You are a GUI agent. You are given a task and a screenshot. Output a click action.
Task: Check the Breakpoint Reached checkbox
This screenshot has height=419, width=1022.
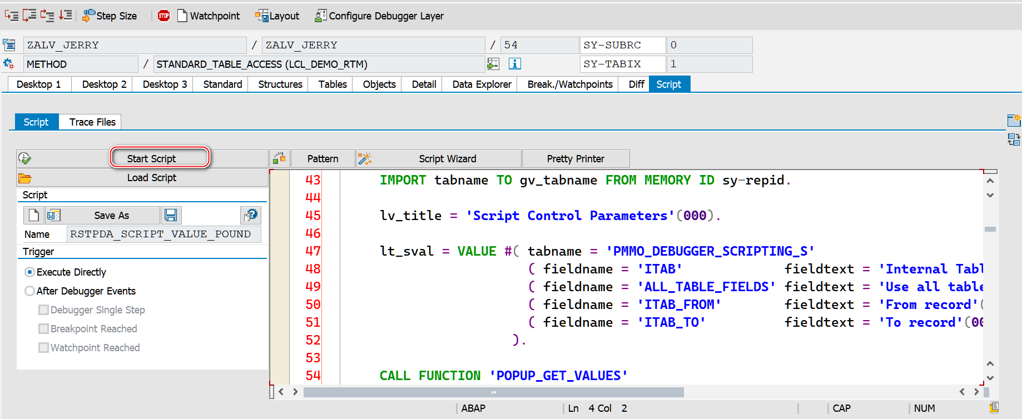point(43,329)
